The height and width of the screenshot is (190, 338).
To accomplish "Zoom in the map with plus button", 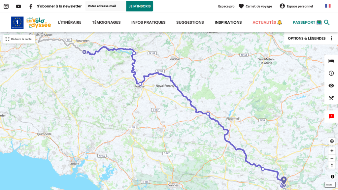I will click(332, 151).
